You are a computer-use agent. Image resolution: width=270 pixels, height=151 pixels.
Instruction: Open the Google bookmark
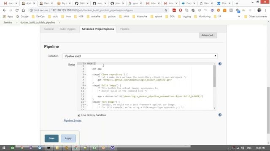click(x=22, y=16)
